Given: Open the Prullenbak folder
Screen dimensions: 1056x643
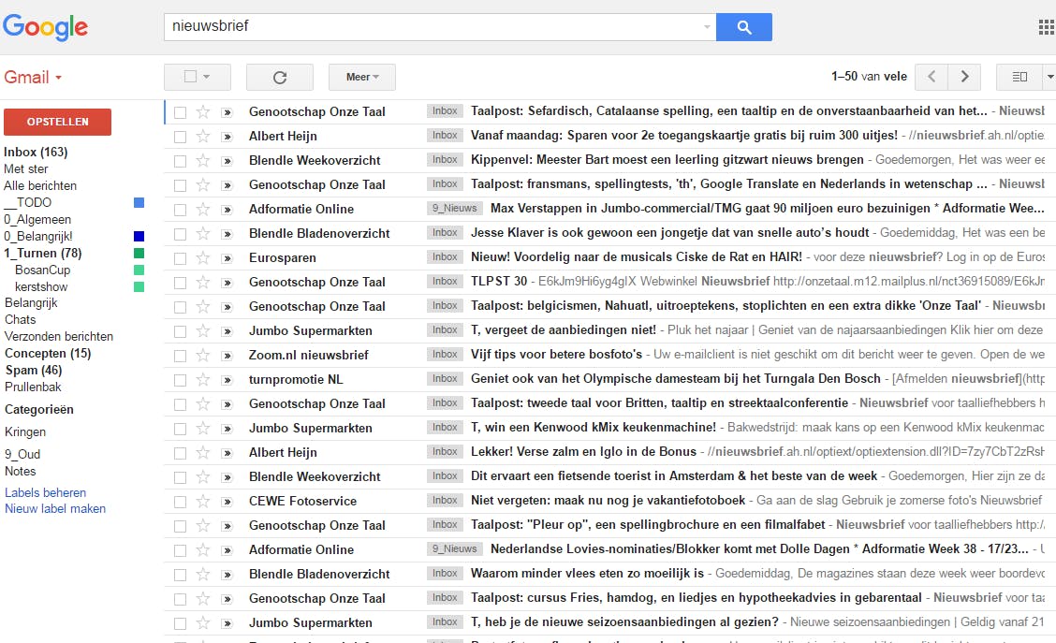Looking at the screenshot, I should pyautogui.click(x=33, y=387).
